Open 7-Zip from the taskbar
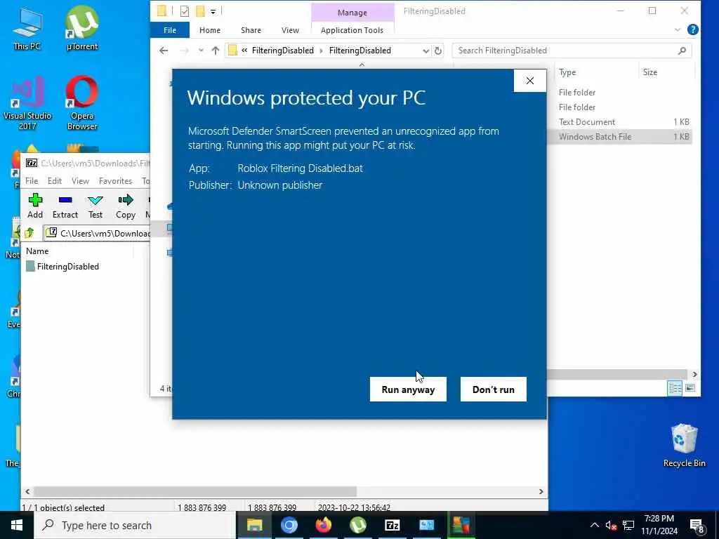 point(392,525)
